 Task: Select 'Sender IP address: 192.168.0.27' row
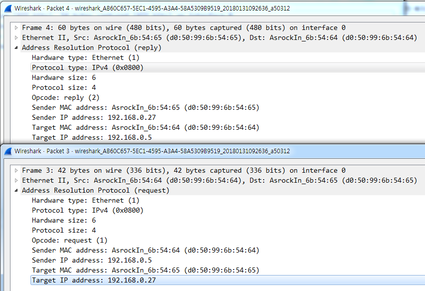pos(228,118)
